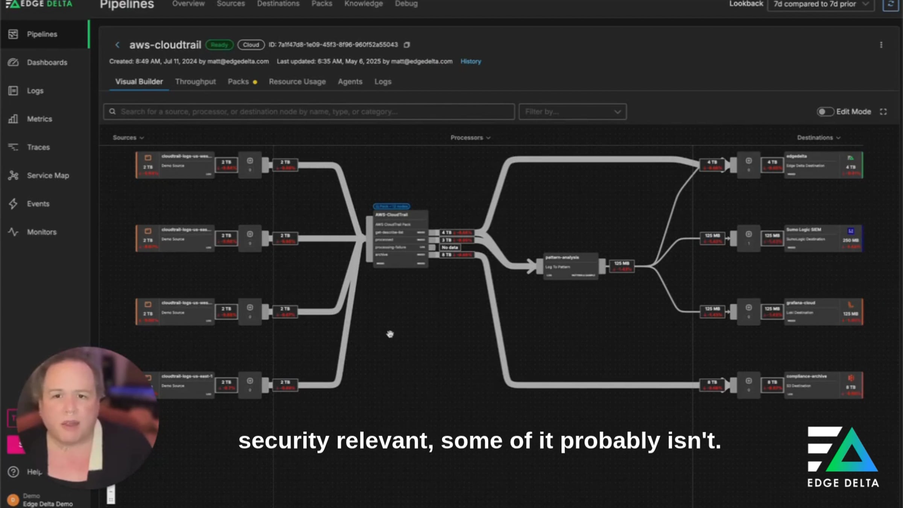Open Lookback 7d compared dropdown
Viewport: 903px width, 508px height.
820,5
